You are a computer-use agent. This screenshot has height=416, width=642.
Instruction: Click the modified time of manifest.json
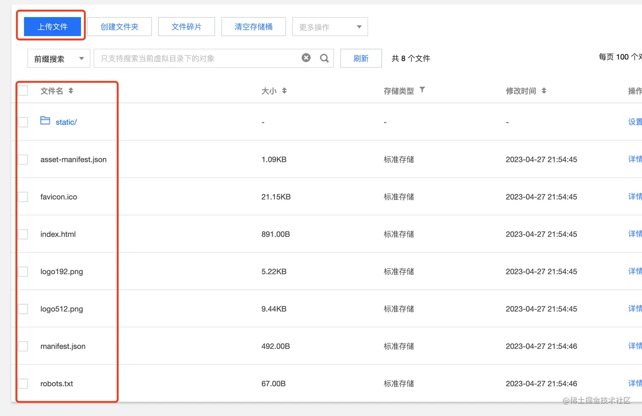[x=541, y=346]
